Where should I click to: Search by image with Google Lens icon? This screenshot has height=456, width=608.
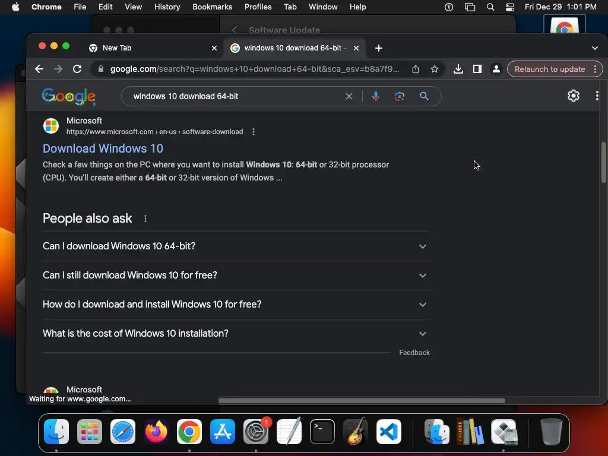pyautogui.click(x=400, y=96)
